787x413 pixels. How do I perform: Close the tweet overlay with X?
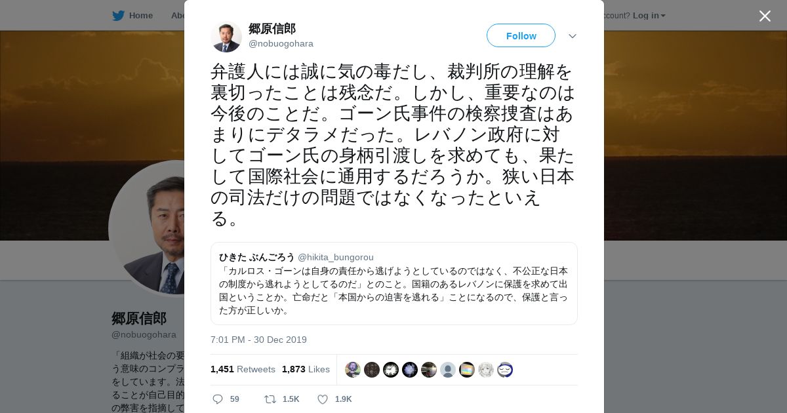tap(765, 16)
